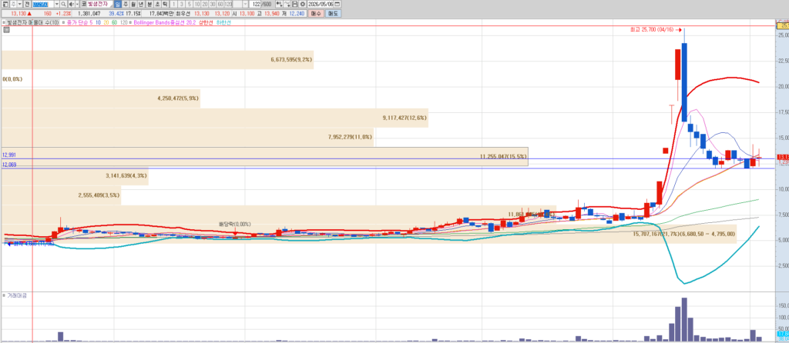This screenshot has width=789, height=343.
Task: Click the 2,555,409(3.5%) volume profile label
Action: pyautogui.click(x=99, y=195)
